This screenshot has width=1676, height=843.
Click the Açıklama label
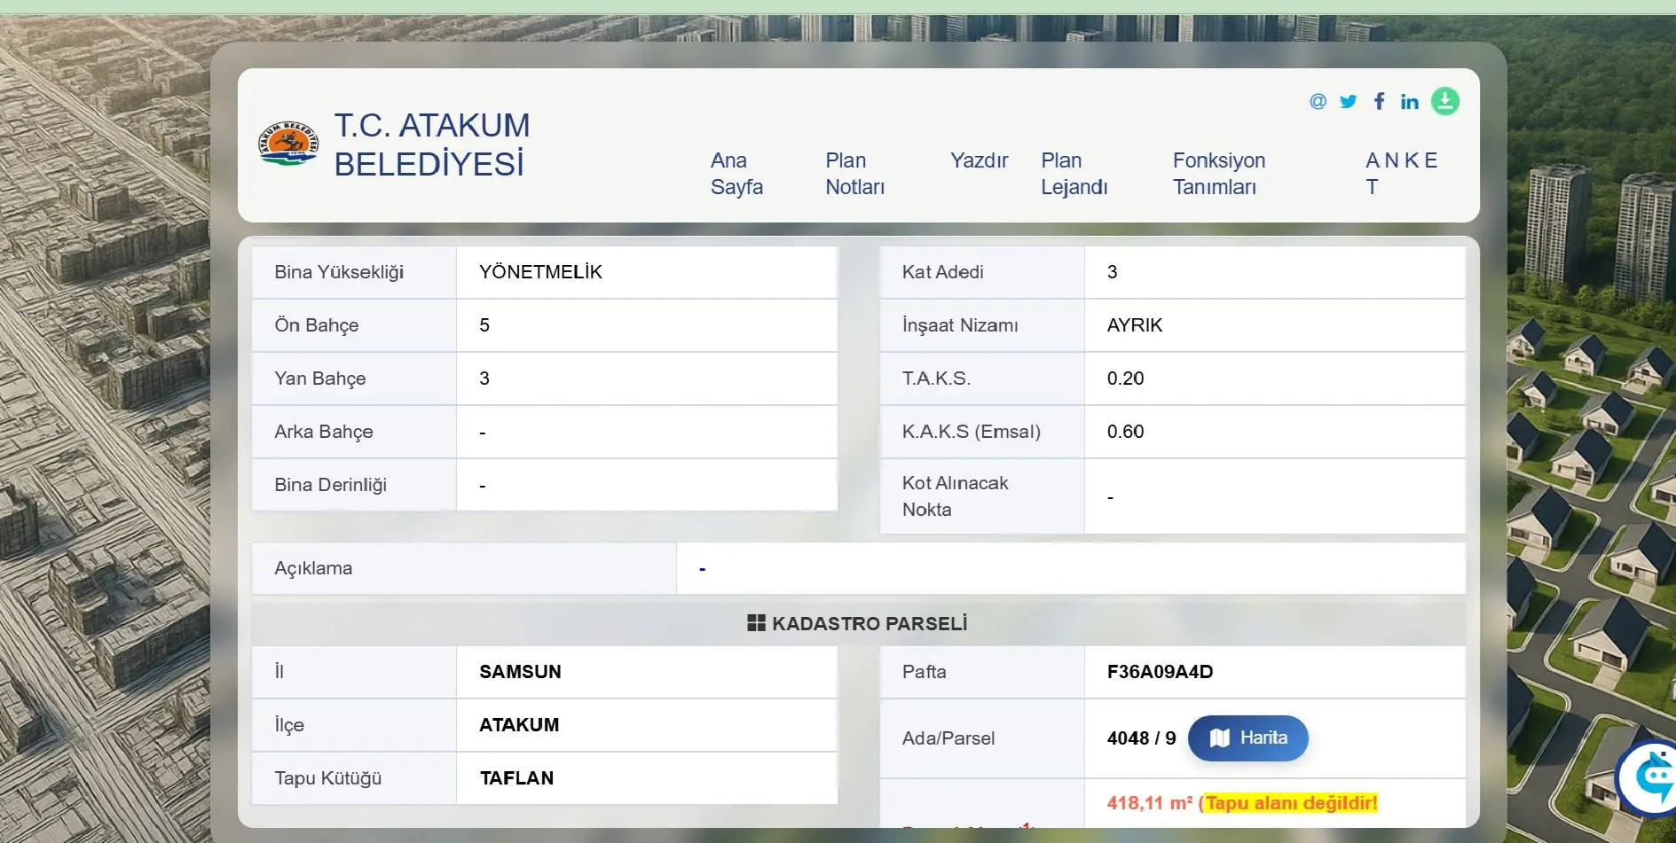point(313,568)
